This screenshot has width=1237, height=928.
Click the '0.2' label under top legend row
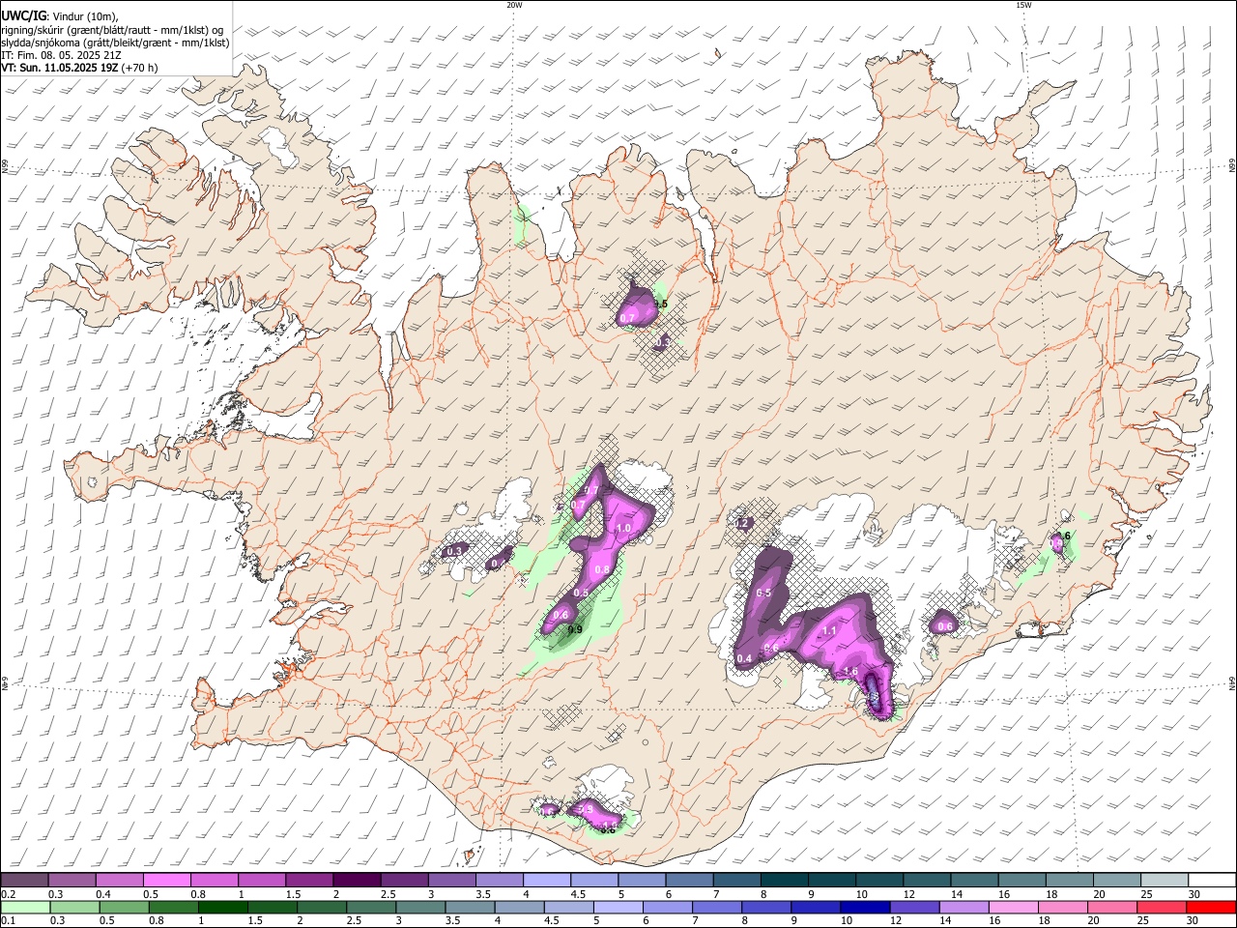pos(8,894)
